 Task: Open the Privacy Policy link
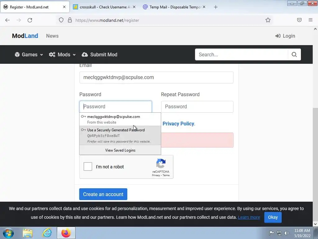click(x=179, y=124)
